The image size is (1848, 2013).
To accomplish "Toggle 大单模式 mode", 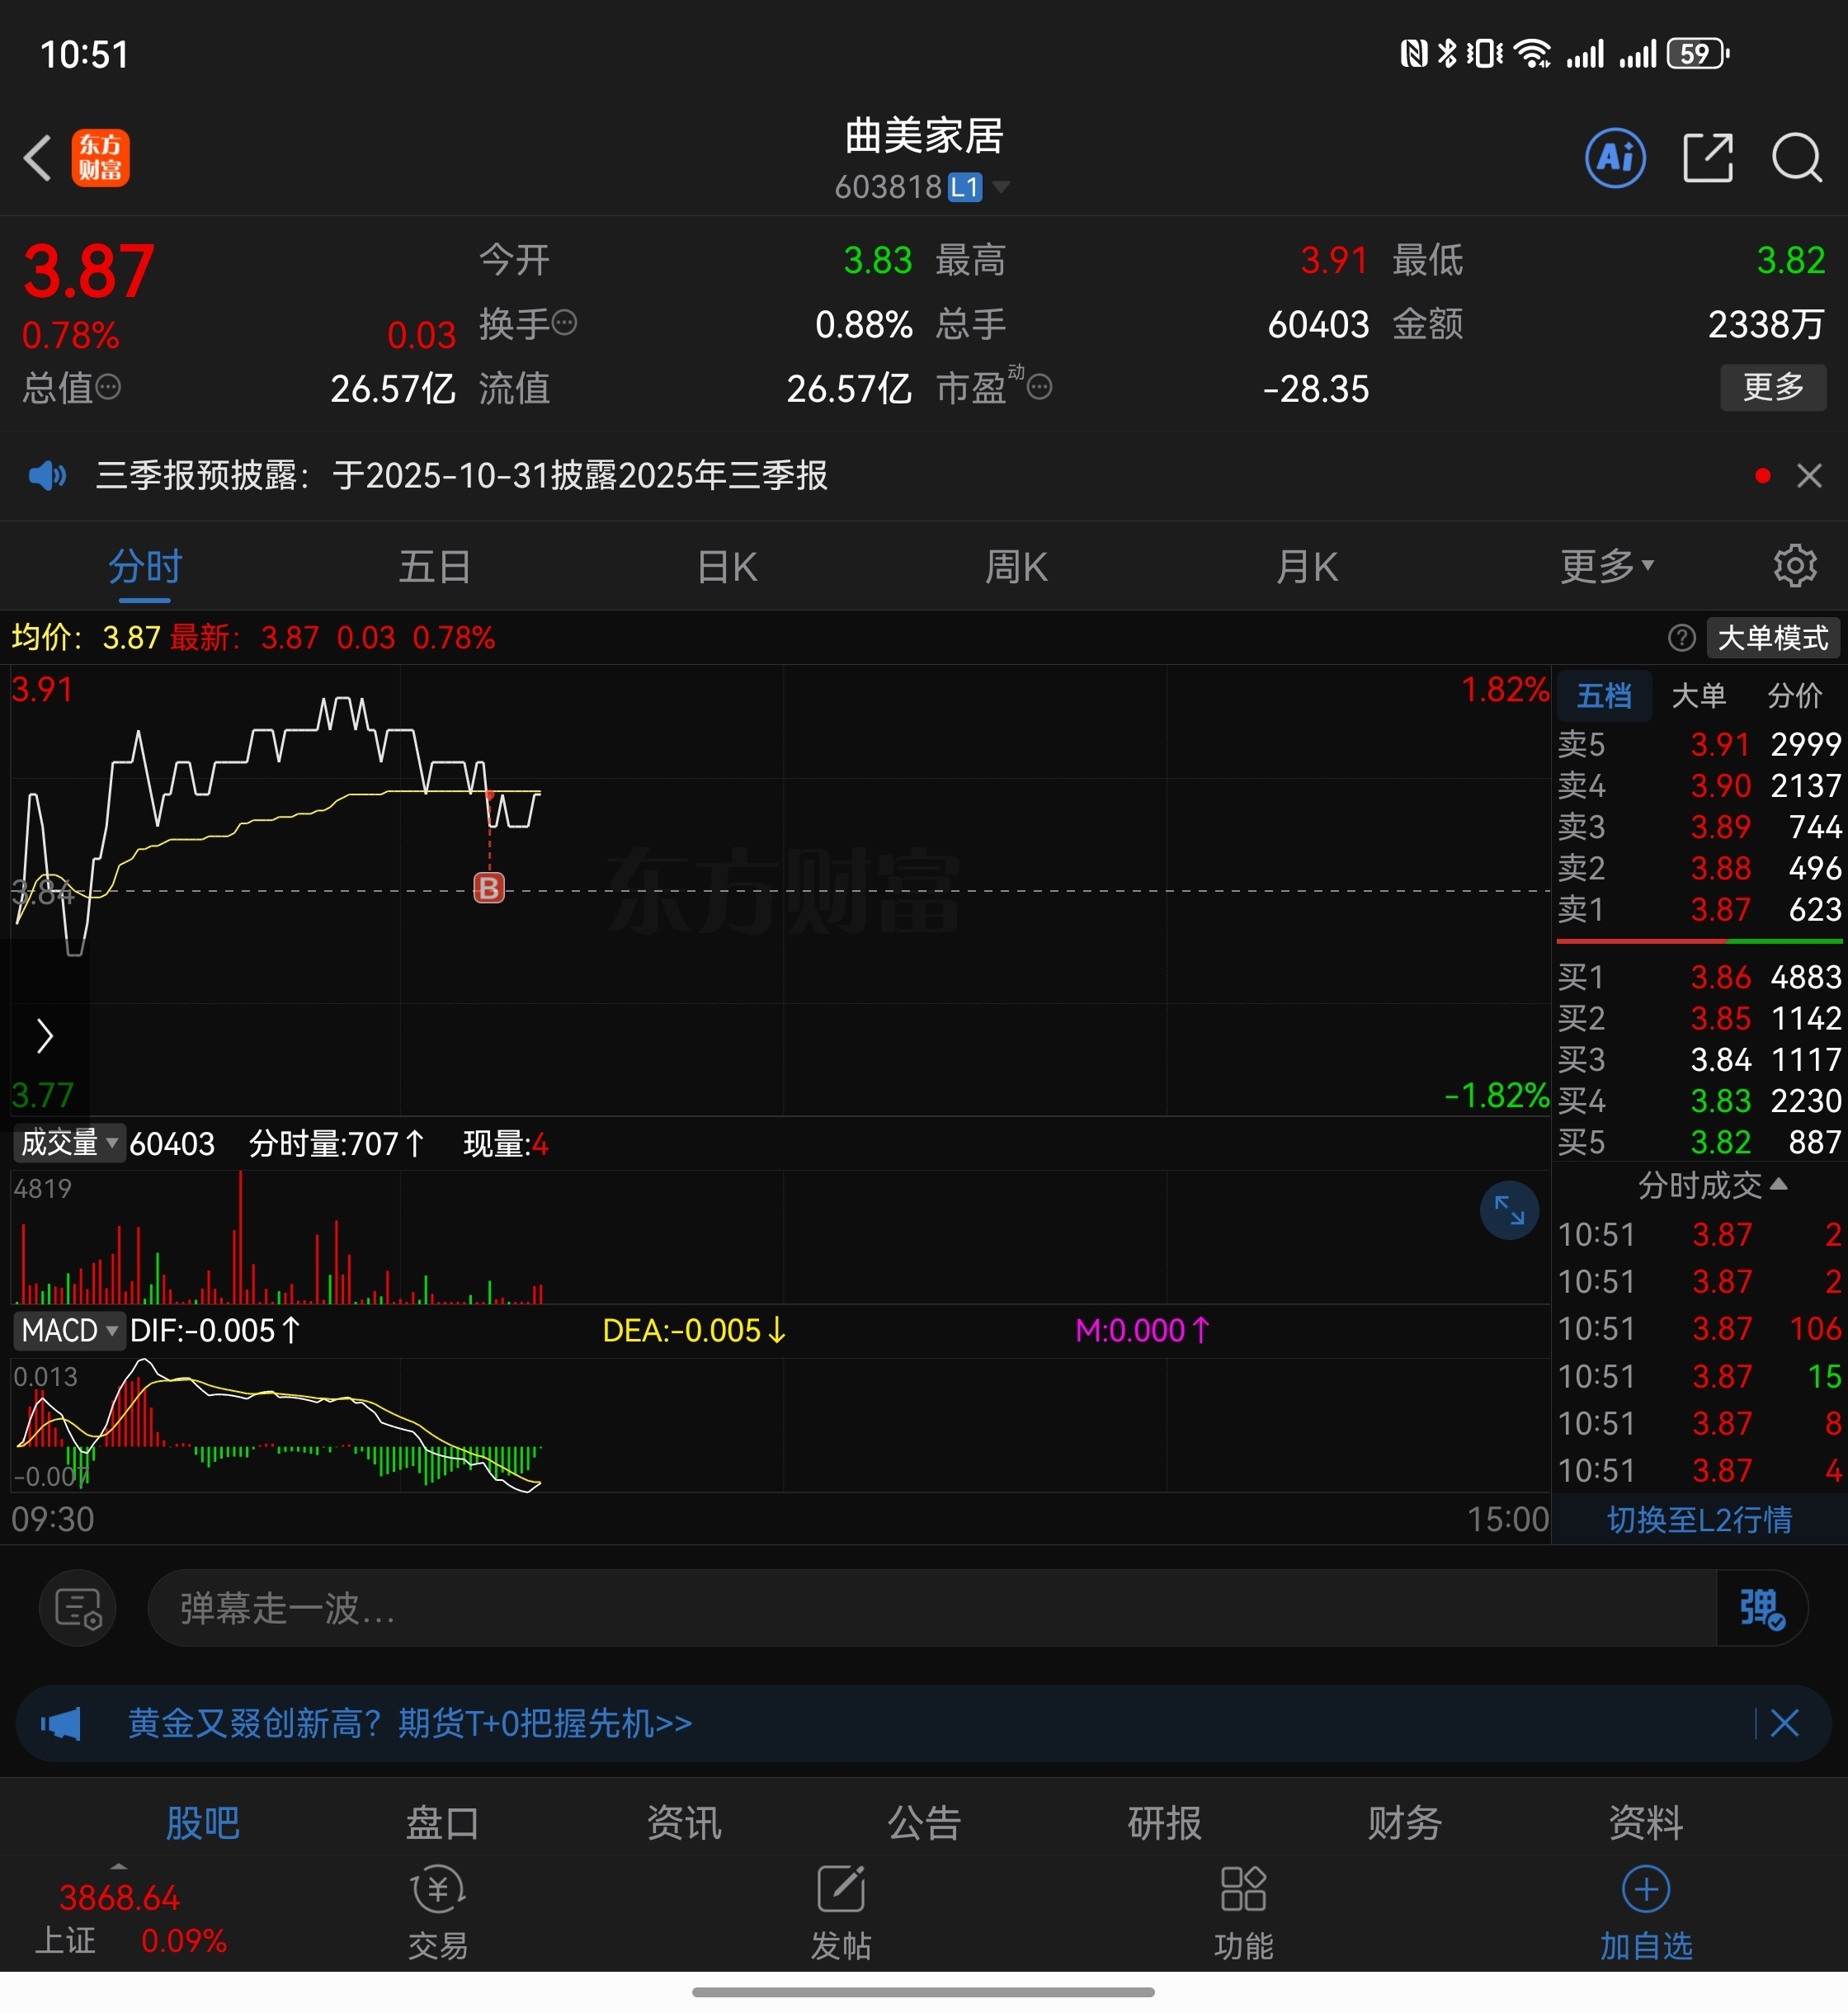I will (1771, 638).
